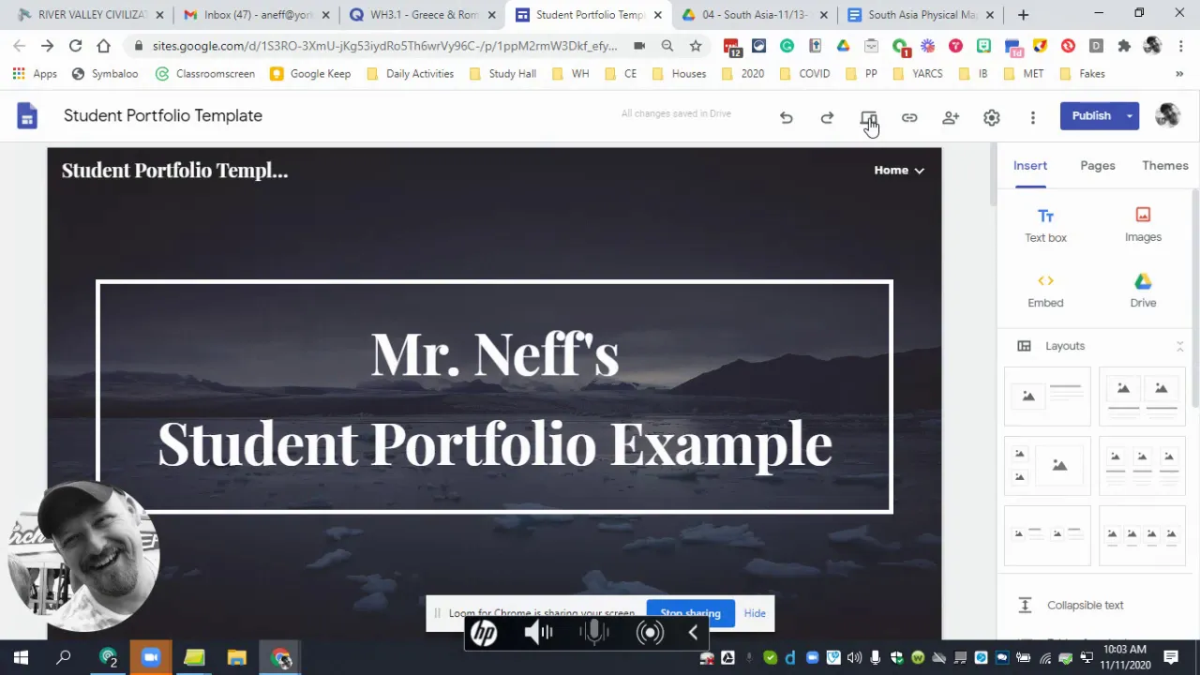Screen dimensions: 1200x675
Task: Switch to South Asia Physical Map tab
Action: [922, 15]
